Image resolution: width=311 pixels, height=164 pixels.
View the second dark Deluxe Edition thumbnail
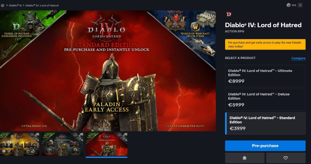pos(63,144)
